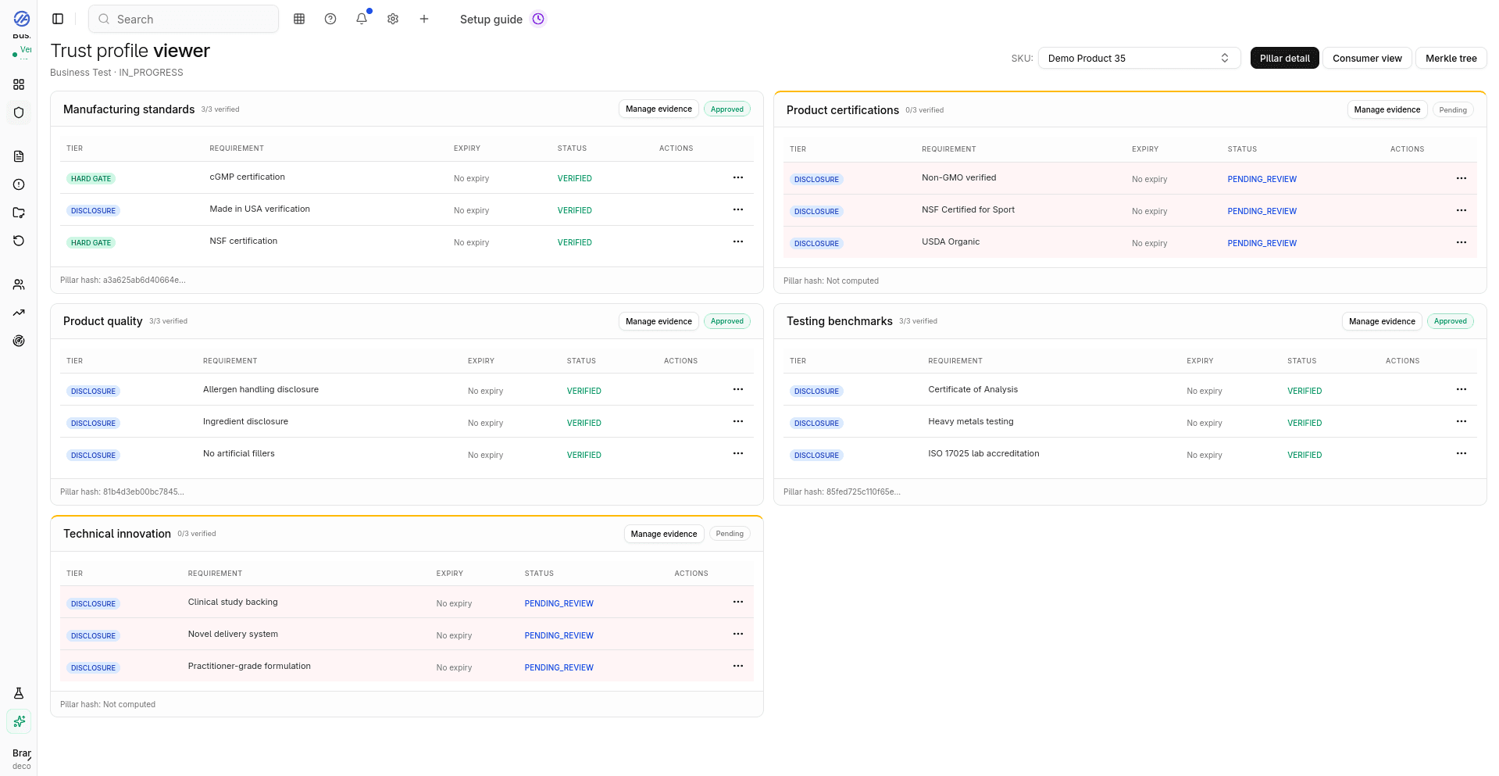Expand actions for cGMP certification row
Screen dimensions: 1499x776
[x=737, y=177]
